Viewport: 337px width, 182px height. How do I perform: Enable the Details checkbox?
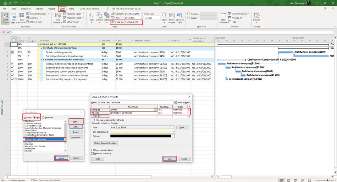coord(189,18)
